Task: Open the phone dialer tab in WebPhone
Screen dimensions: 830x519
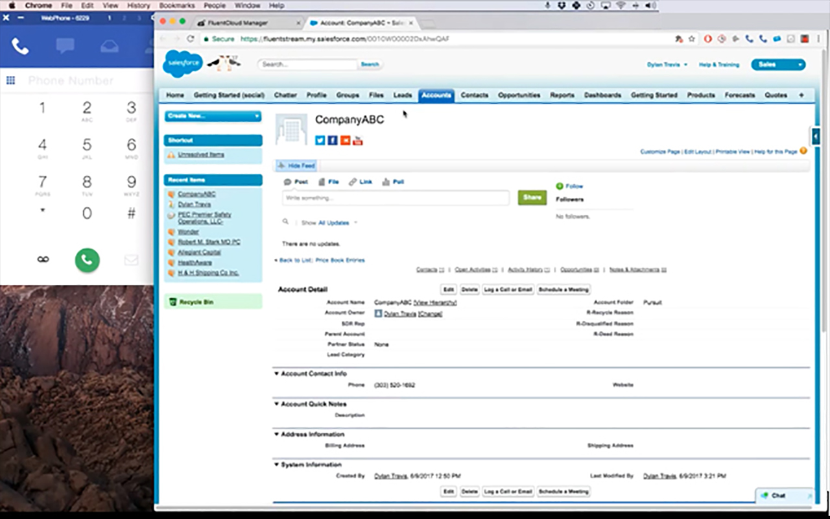Action: point(20,47)
